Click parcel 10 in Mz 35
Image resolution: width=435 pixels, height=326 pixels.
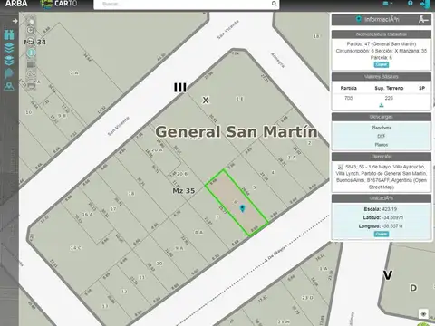click(159, 264)
